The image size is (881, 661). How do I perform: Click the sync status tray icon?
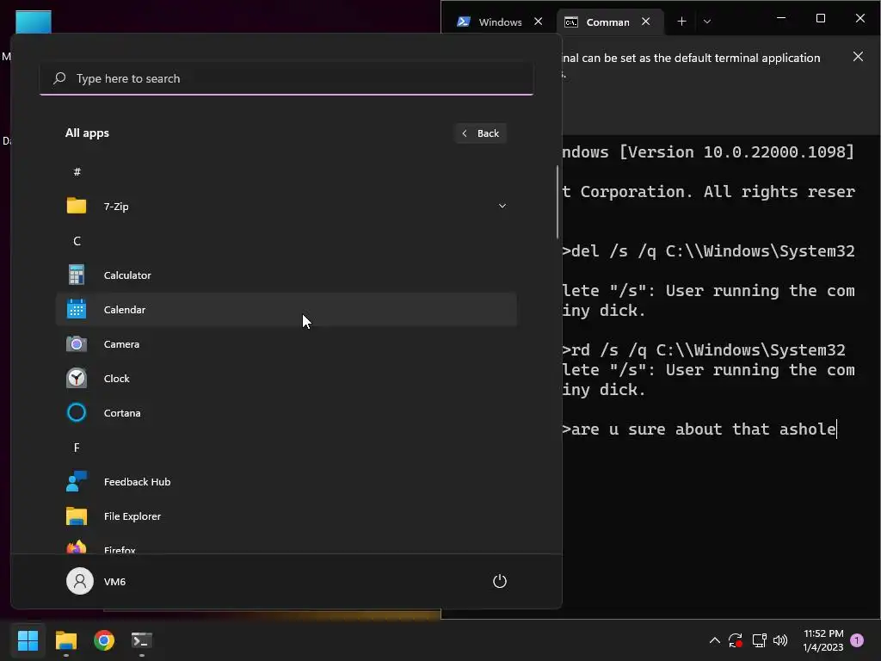[736, 639]
